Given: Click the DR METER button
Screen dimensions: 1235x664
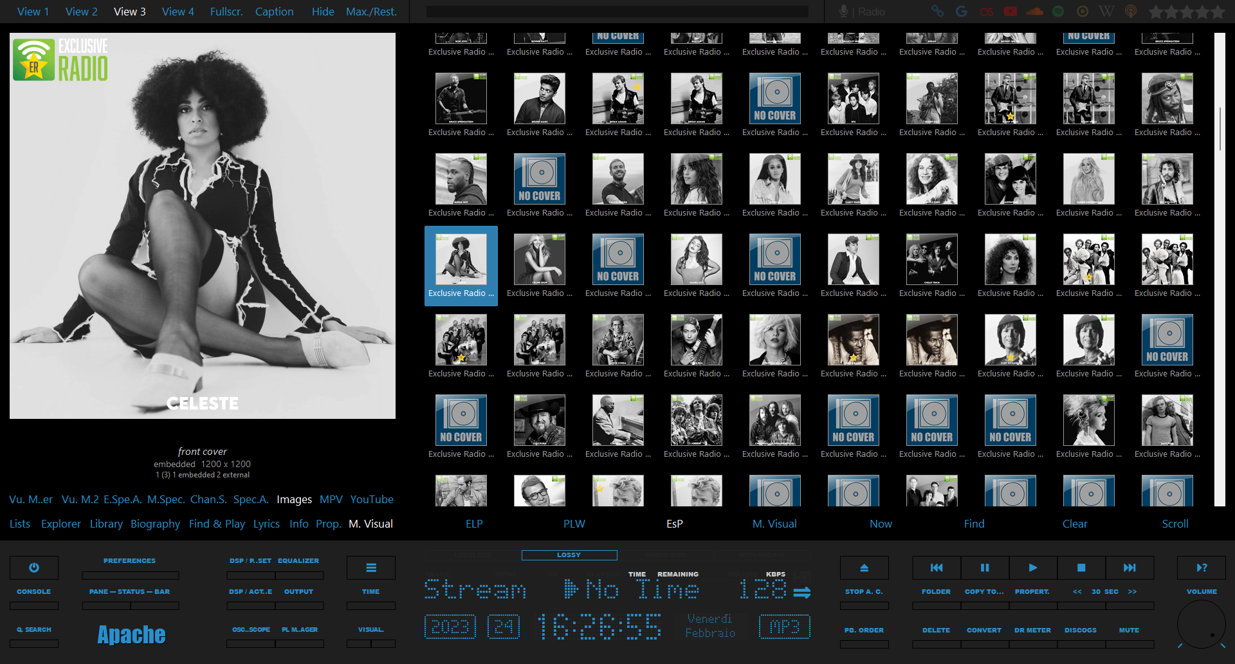Looking at the screenshot, I should 1032,630.
